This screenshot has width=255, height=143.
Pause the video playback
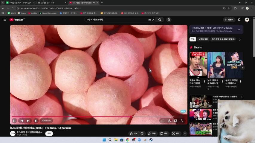[14, 121]
